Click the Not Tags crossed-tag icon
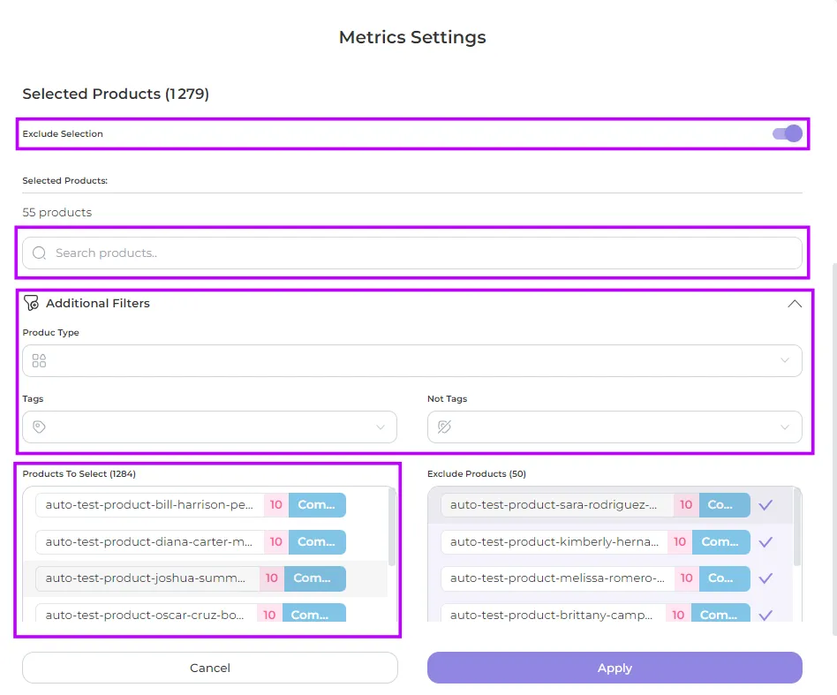The height and width of the screenshot is (695, 837). tap(444, 427)
